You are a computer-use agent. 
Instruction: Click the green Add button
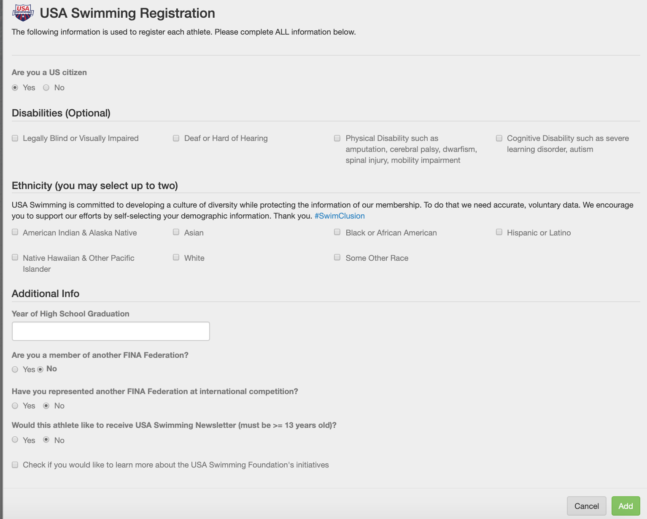(x=626, y=506)
